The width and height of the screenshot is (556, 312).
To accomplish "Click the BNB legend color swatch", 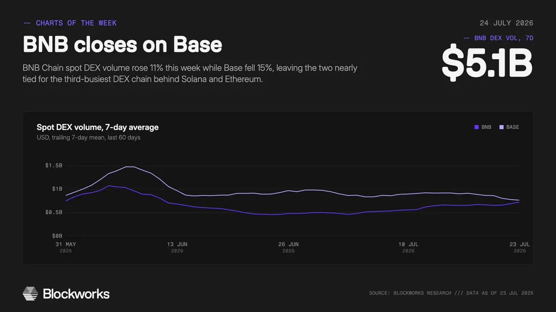I will point(476,127).
